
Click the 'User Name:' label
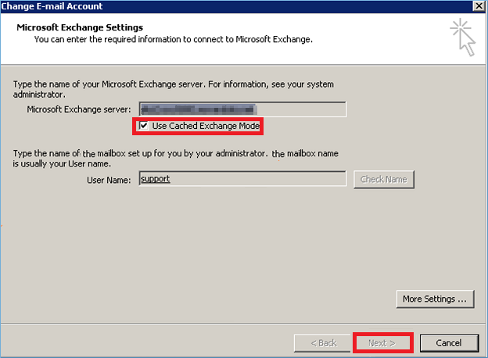pos(109,180)
